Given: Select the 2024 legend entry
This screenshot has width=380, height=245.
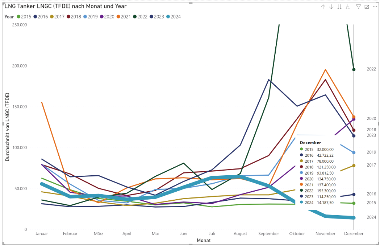Looking at the screenshot, I should (x=173, y=17).
